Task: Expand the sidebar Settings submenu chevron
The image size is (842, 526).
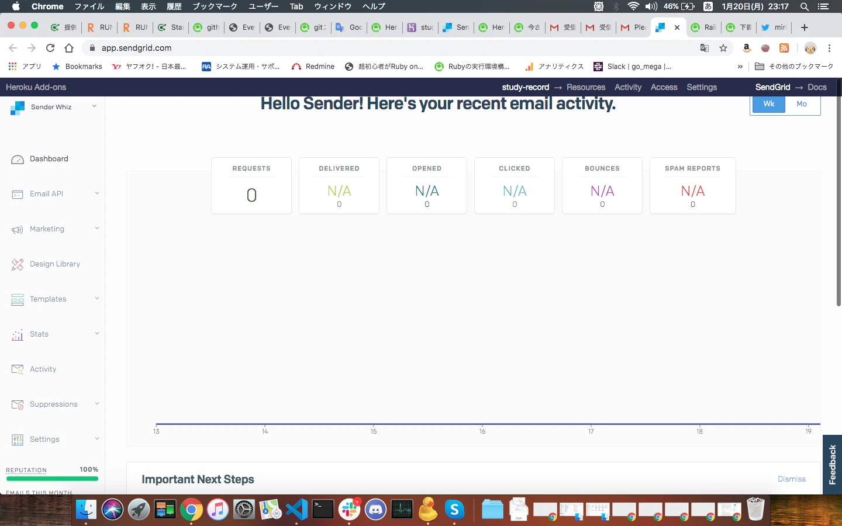Action: pos(97,438)
